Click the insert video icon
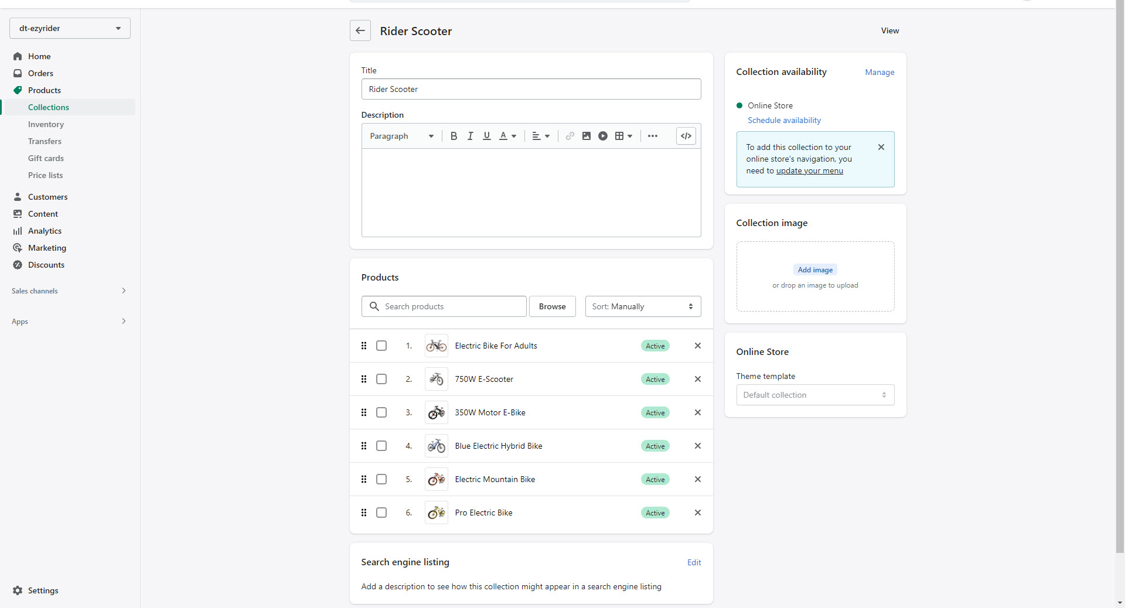This screenshot has height=608, width=1125. 602,136
